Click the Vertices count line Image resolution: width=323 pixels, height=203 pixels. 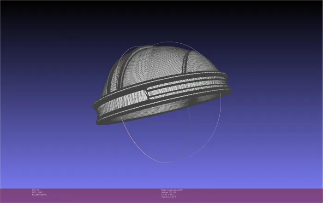[x=169, y=192]
